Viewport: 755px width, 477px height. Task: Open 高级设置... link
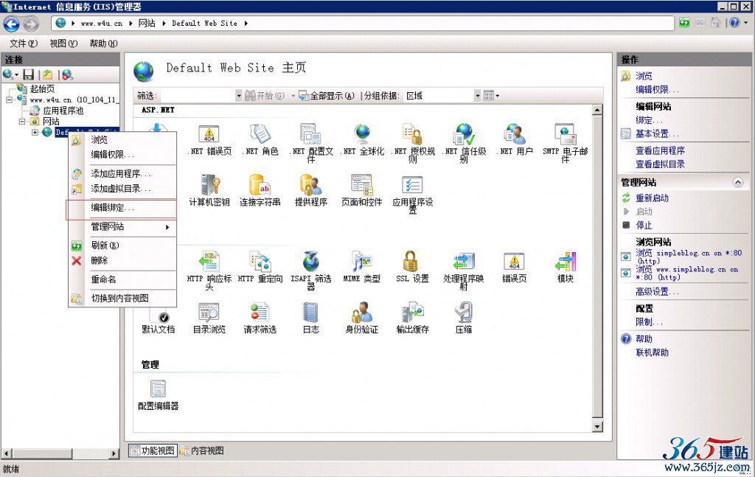pos(657,292)
